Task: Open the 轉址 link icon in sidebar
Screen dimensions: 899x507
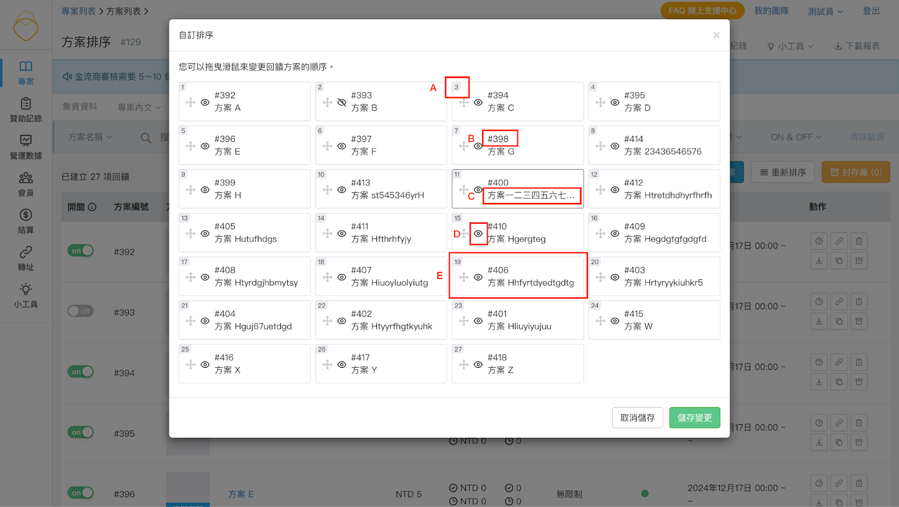Action: pyautogui.click(x=26, y=258)
